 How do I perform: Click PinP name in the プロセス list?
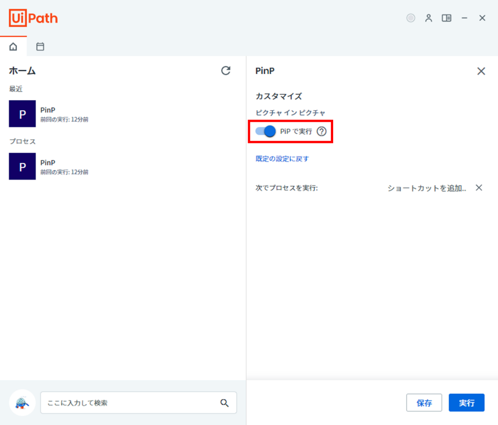(x=48, y=163)
